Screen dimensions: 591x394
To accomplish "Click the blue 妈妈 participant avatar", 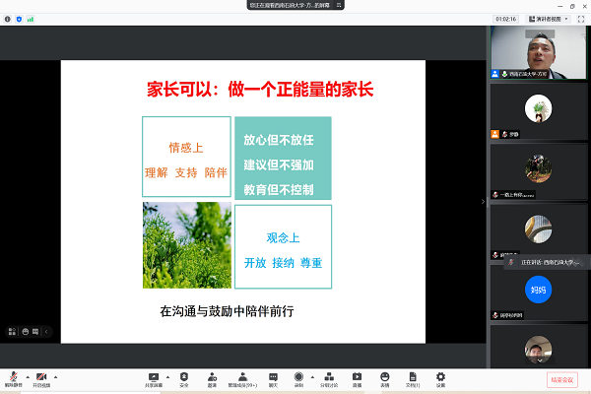I will 537,291.
